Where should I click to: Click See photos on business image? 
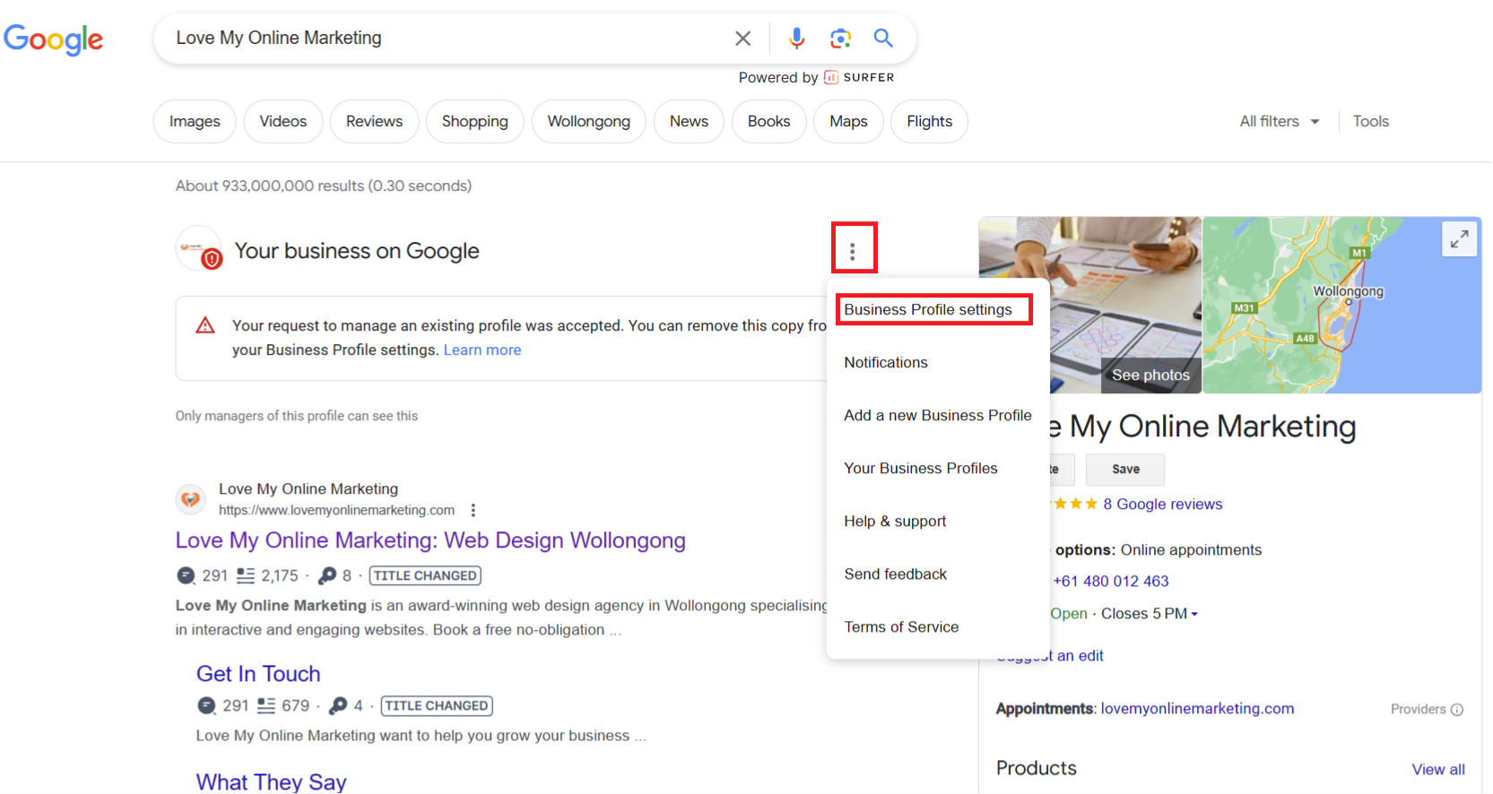[1150, 375]
